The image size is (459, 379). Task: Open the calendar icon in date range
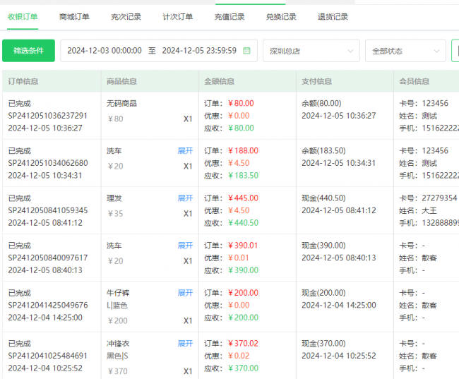[x=246, y=51]
